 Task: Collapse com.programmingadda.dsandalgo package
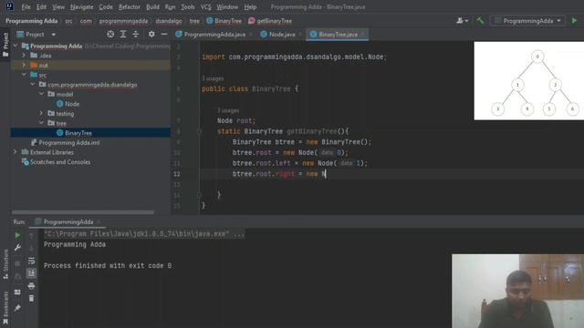[x=33, y=85]
